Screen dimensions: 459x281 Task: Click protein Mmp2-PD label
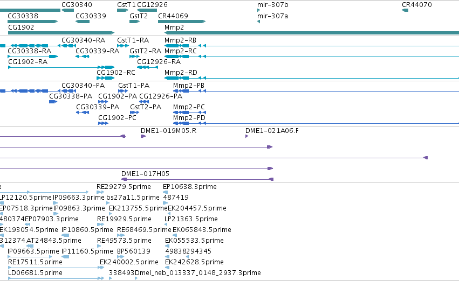(189, 118)
